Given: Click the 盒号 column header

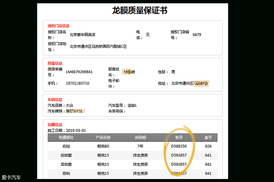Looking at the screenshot, I should 208,137.
